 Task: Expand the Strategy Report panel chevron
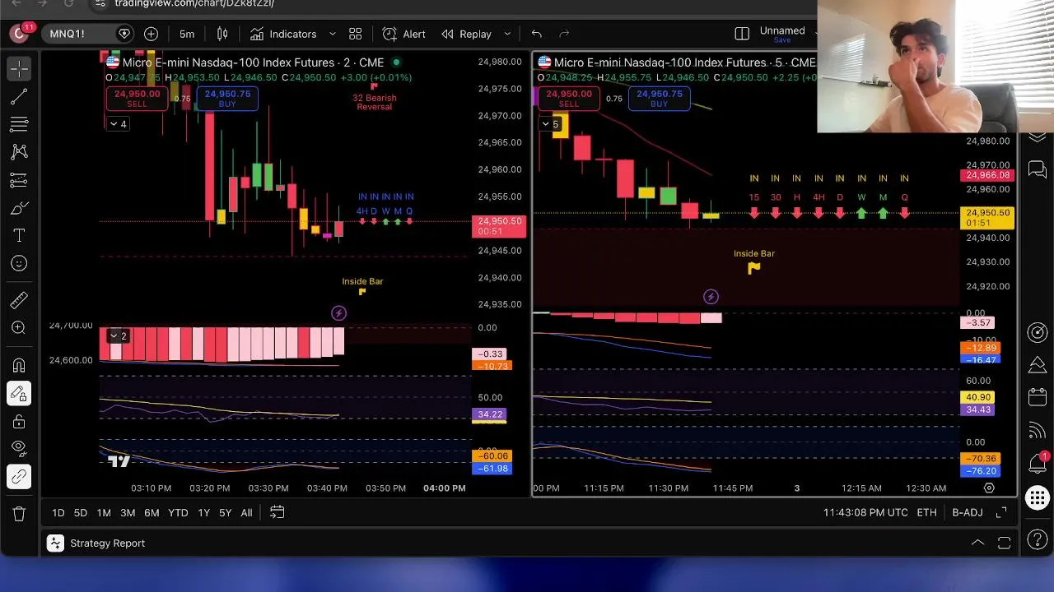[977, 543]
